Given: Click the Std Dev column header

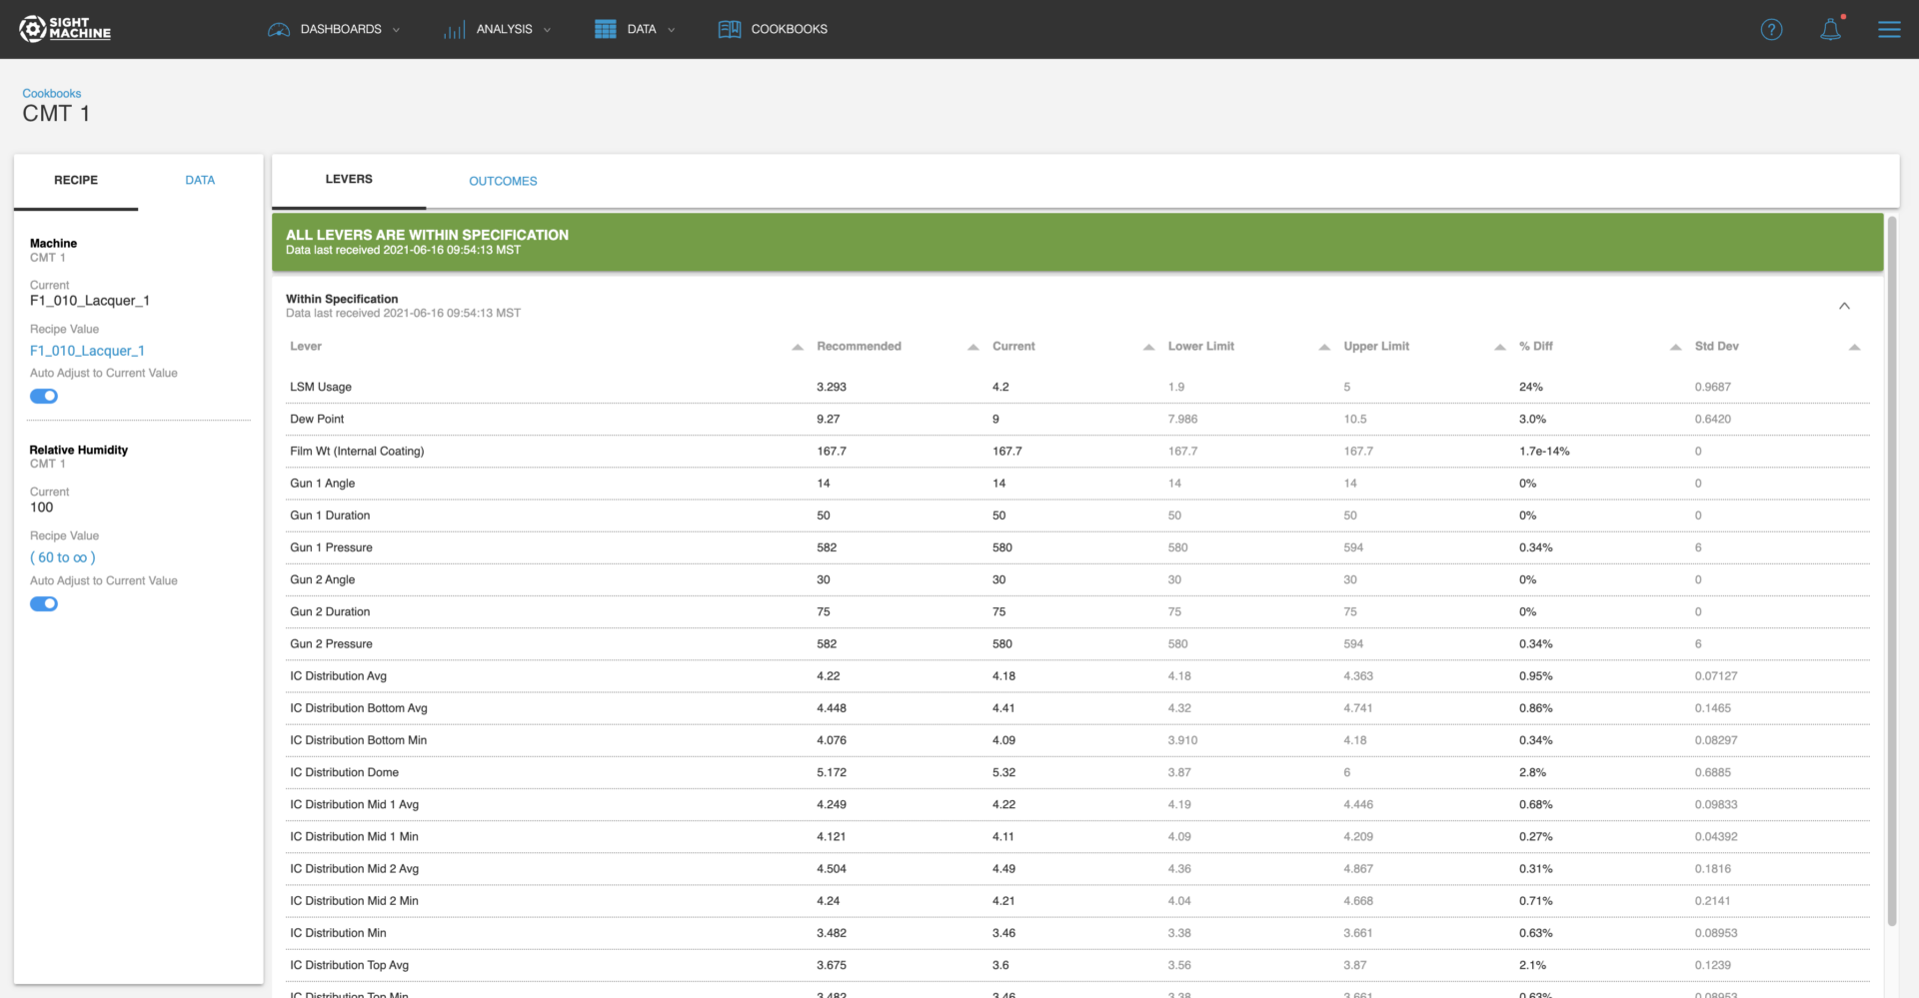Looking at the screenshot, I should (1716, 347).
